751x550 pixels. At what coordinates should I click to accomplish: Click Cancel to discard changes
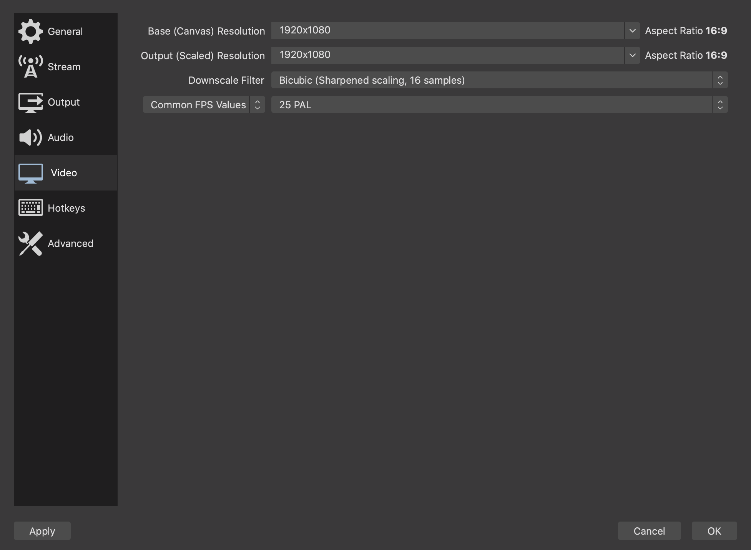click(649, 531)
